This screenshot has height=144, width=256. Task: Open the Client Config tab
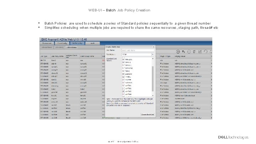[x=62, y=43]
